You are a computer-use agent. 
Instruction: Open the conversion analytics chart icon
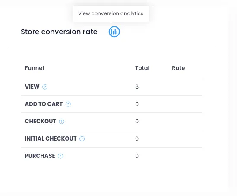114,32
